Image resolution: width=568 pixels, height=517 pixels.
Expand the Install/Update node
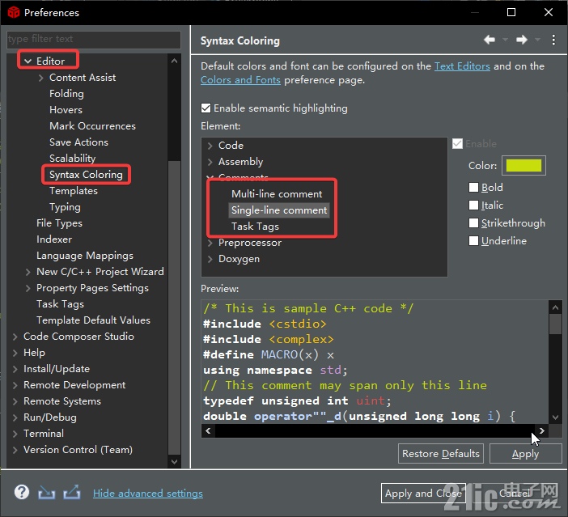tap(15, 369)
